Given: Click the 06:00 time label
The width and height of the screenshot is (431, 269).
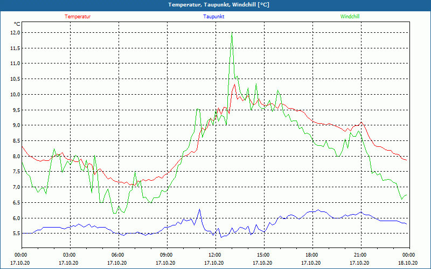Looking at the screenshot, I should [119, 255].
